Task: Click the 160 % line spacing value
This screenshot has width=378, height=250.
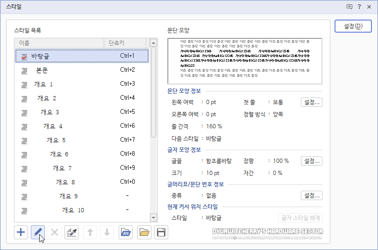Action: pos(214,126)
